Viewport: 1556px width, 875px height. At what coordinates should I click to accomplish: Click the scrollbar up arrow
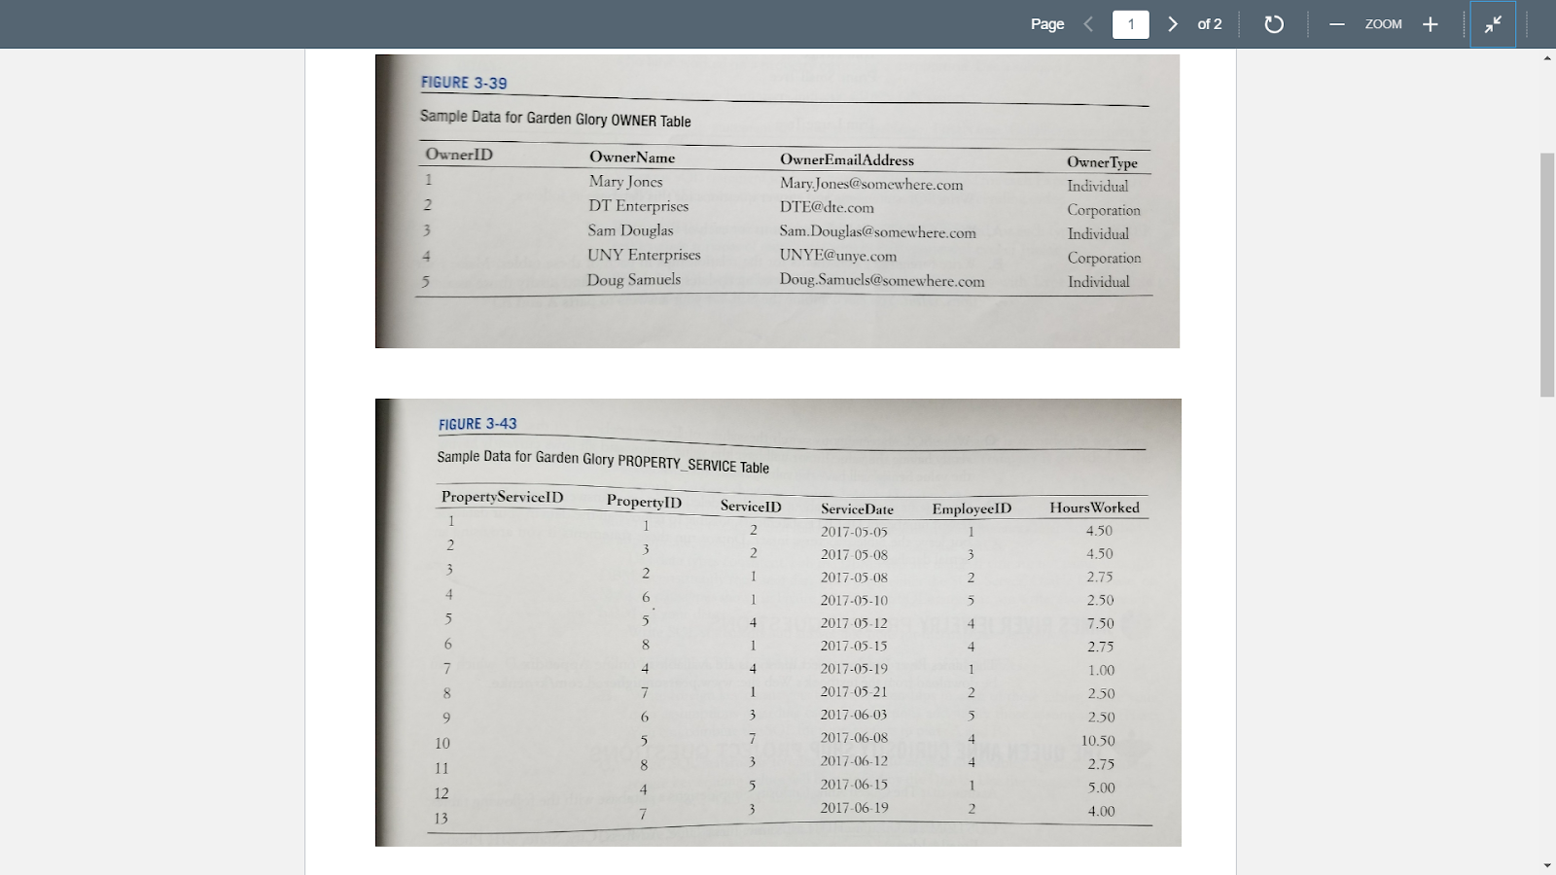tap(1544, 58)
